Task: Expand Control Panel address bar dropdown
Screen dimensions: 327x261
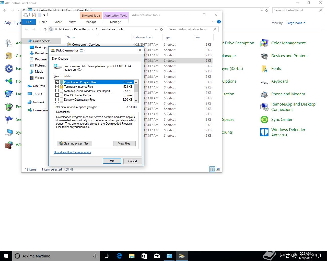Action: [261, 10]
